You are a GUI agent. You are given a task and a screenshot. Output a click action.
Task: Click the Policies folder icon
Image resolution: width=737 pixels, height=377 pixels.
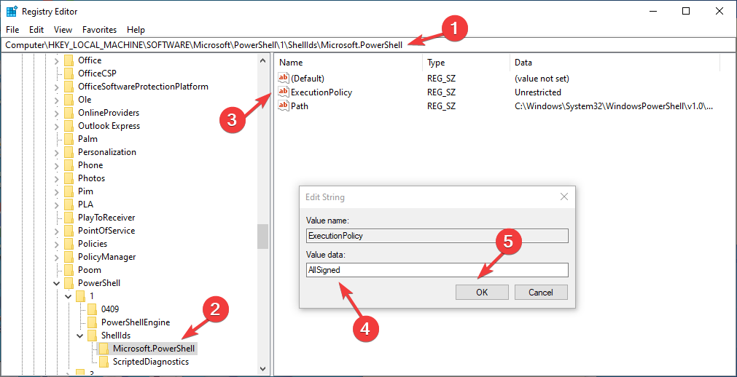coord(69,244)
